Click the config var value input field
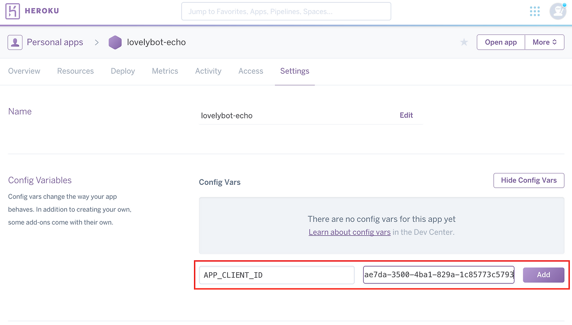Viewport: 572px width, 325px height. pyautogui.click(x=438, y=275)
